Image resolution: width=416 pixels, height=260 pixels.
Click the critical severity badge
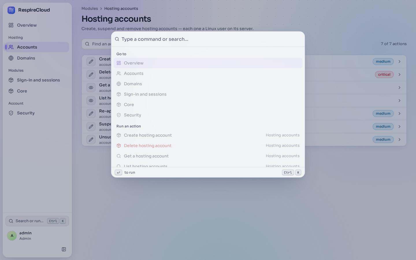coord(384,75)
